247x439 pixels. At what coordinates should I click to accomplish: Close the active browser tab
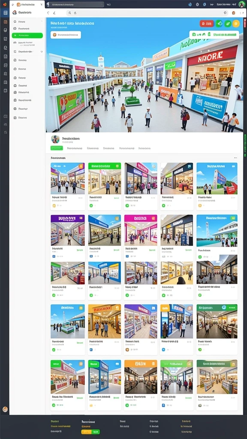tap(42, 4)
